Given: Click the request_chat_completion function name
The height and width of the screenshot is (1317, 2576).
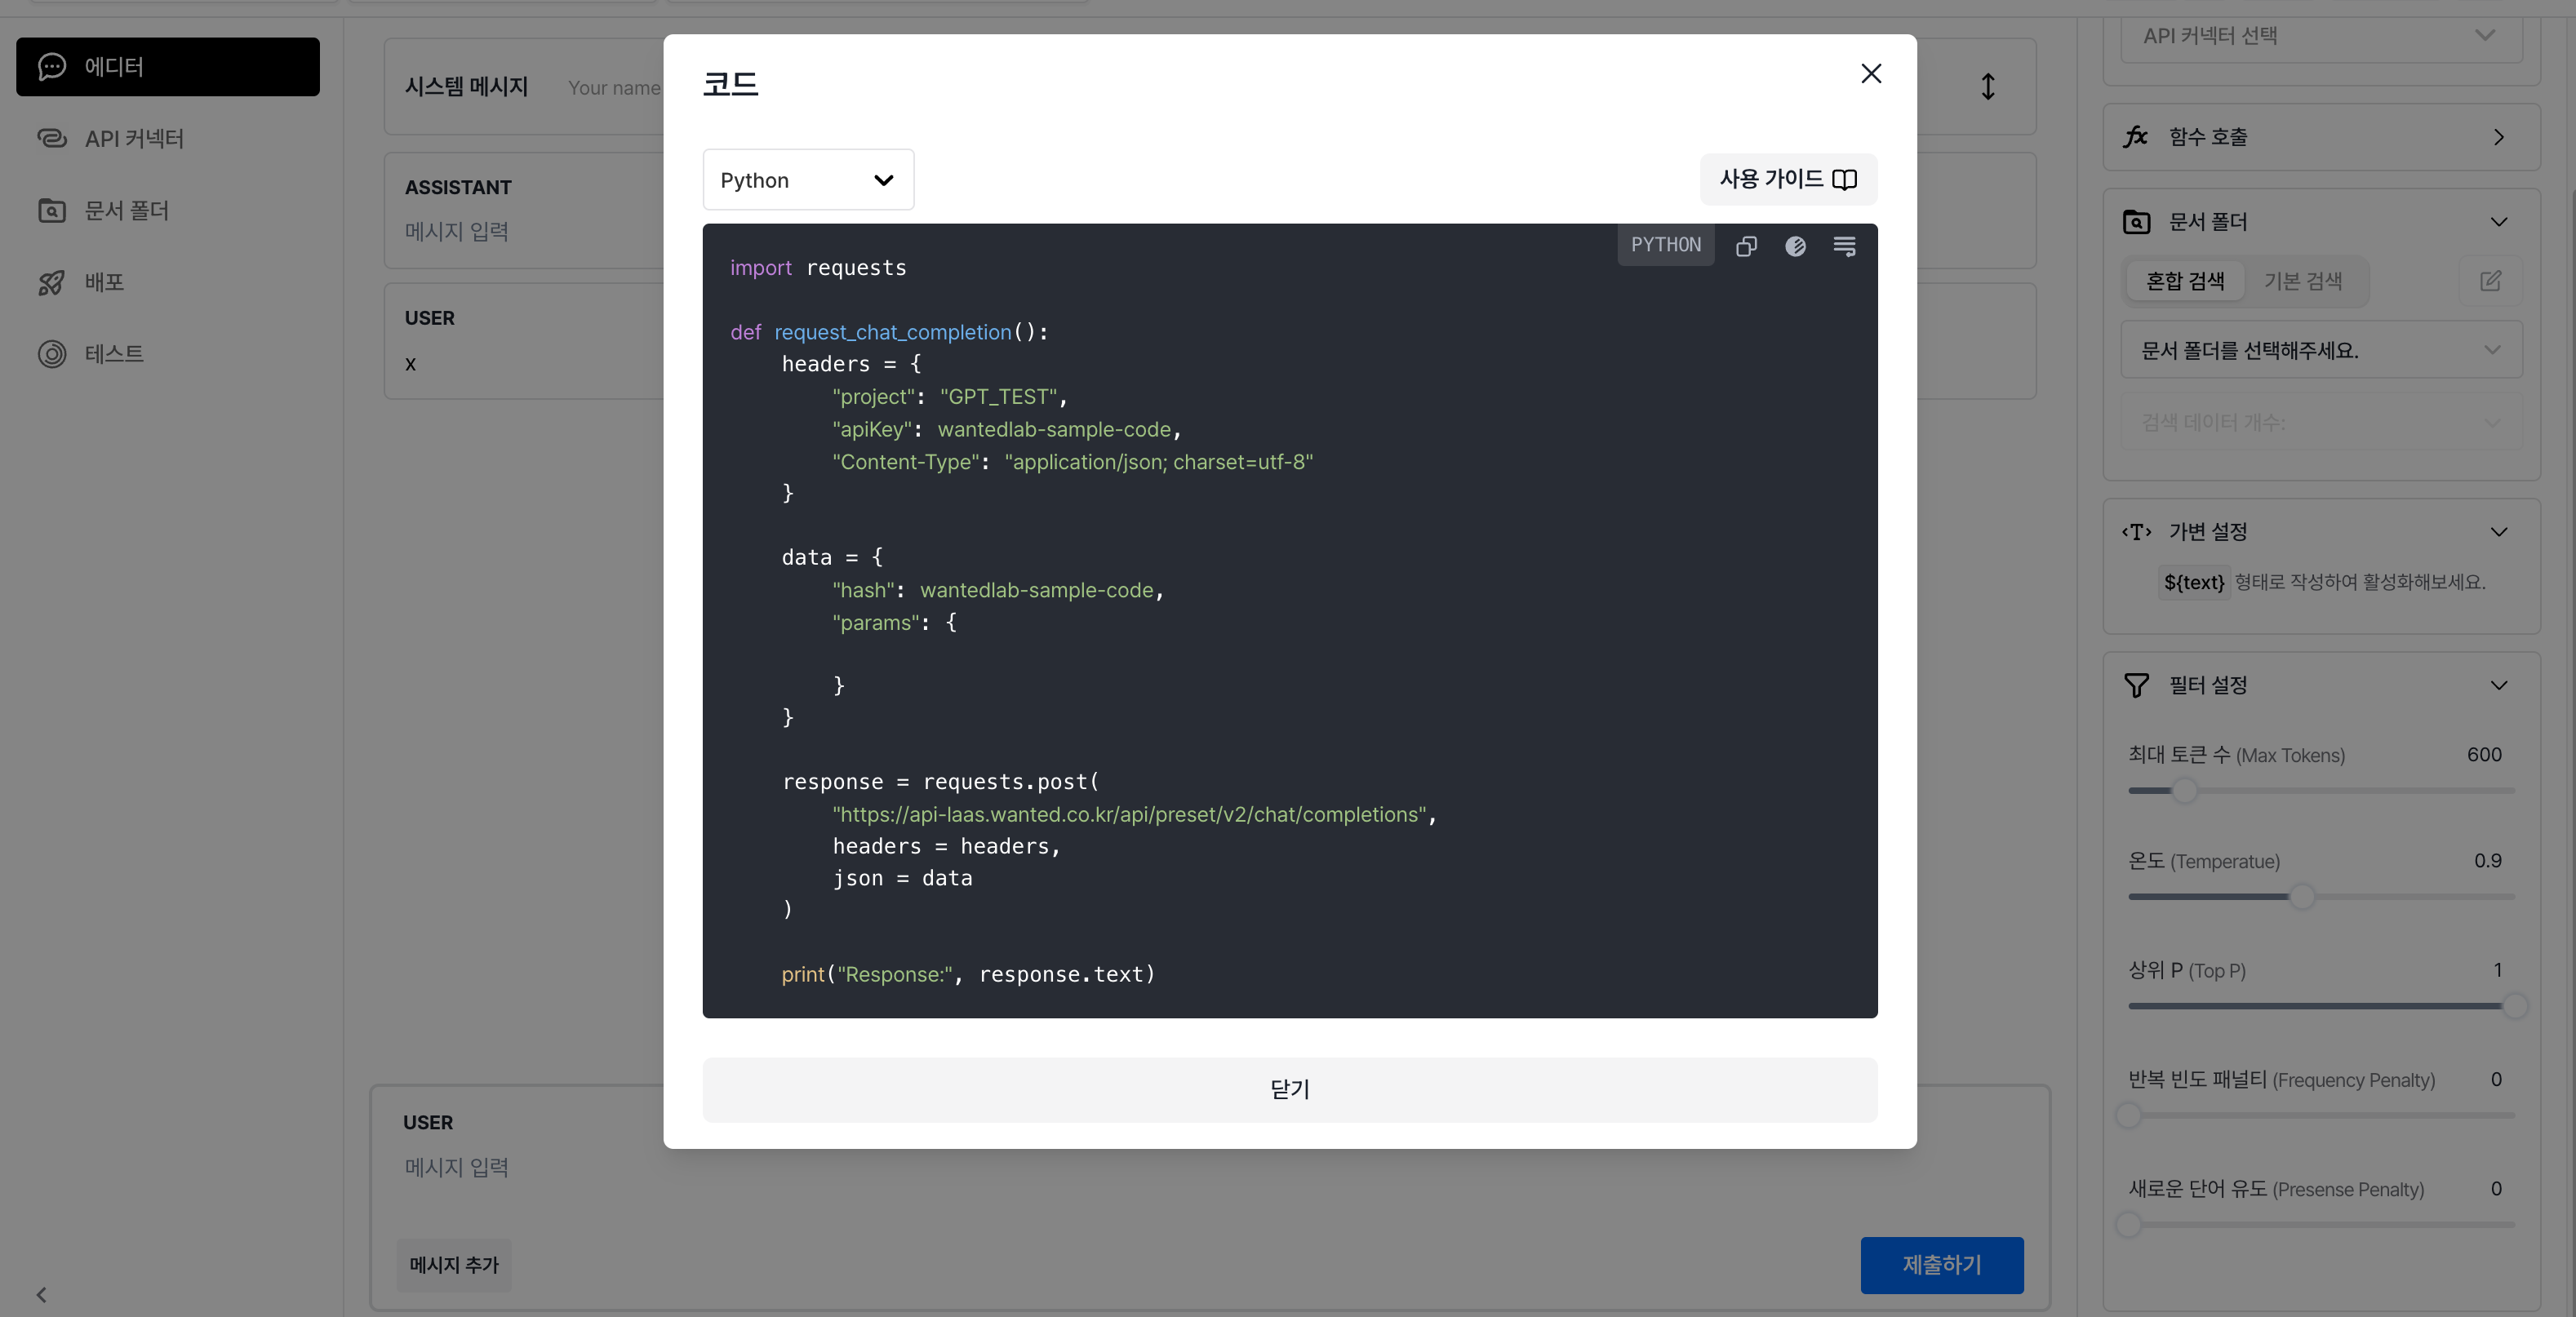Looking at the screenshot, I should point(893,333).
